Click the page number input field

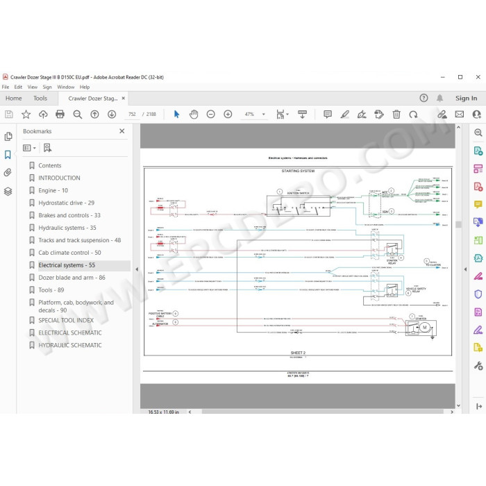[133, 115]
